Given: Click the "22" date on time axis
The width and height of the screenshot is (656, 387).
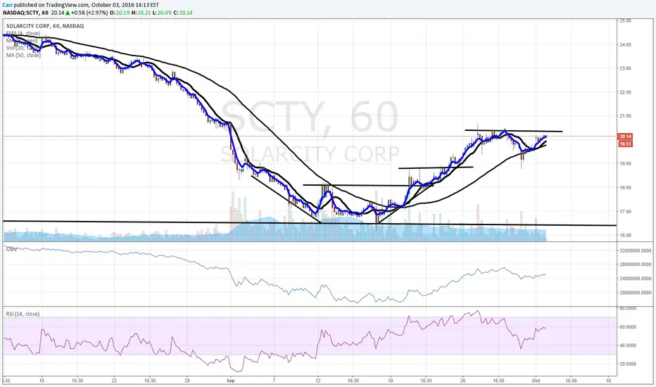Looking at the screenshot, I should coord(114,381).
